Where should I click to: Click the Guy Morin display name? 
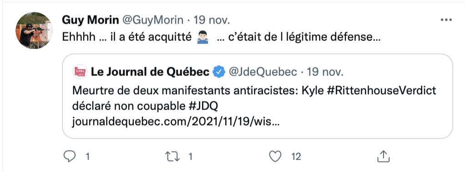[91, 20]
